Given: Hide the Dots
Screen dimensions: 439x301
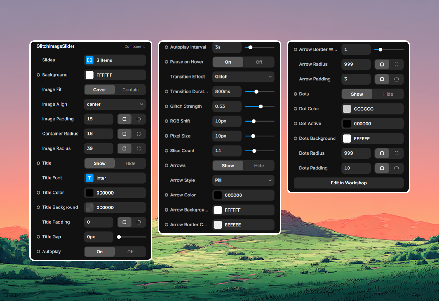Looking at the screenshot, I should coord(388,94).
